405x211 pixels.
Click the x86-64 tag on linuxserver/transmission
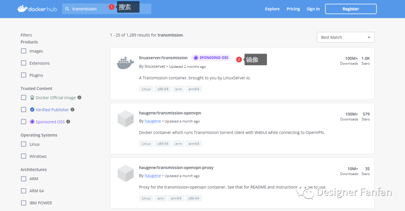pyautogui.click(x=163, y=89)
